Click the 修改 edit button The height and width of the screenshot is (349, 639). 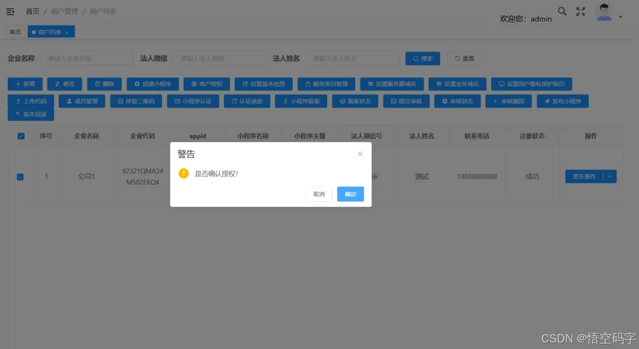tap(65, 84)
